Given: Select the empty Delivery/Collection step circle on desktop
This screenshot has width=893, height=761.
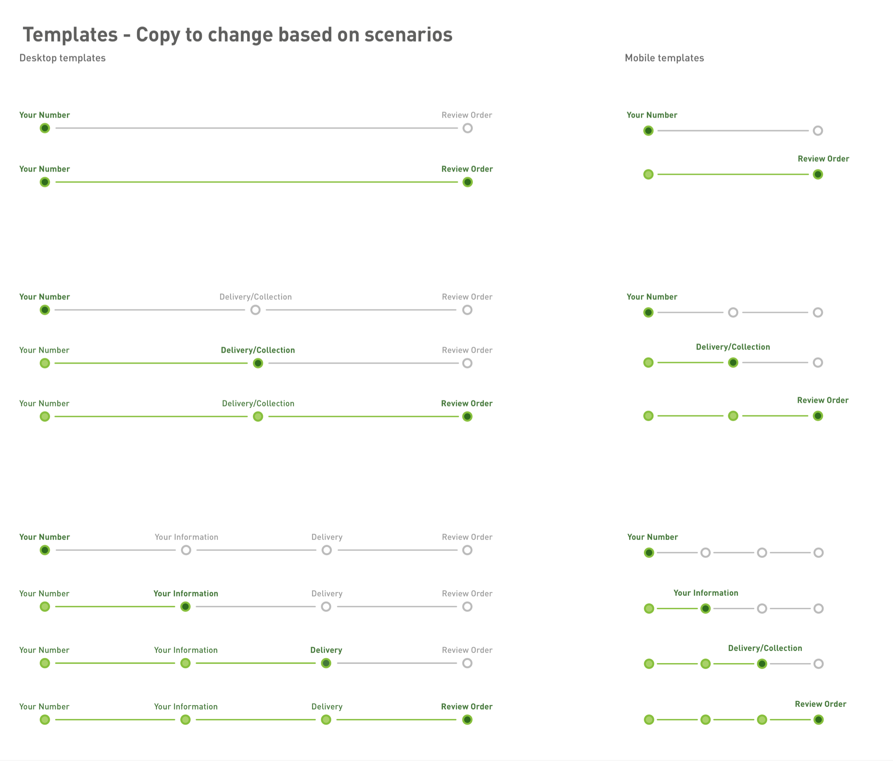Looking at the screenshot, I should pyautogui.click(x=255, y=310).
